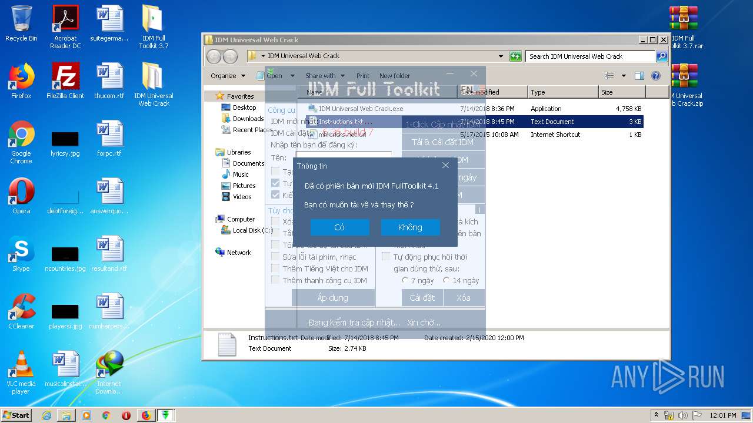Select the 14 ngày radio option
753x423 pixels.
tap(447, 281)
